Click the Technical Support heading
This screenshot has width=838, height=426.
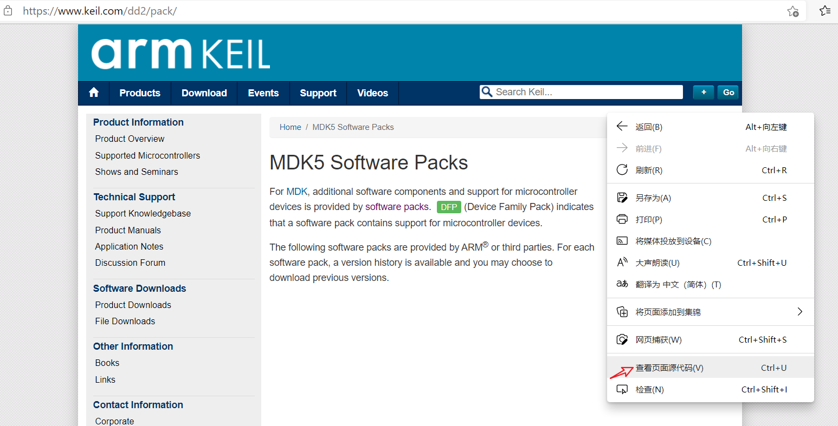(134, 197)
